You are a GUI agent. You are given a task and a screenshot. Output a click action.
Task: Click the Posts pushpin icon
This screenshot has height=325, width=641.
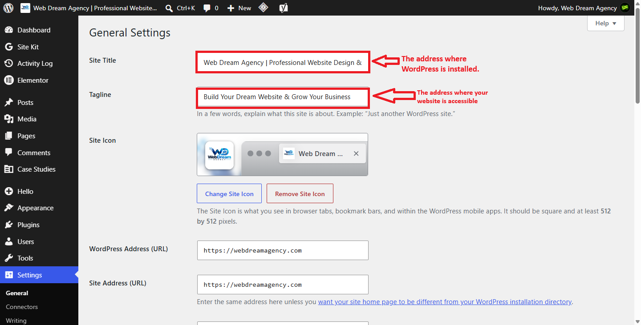(x=9, y=103)
